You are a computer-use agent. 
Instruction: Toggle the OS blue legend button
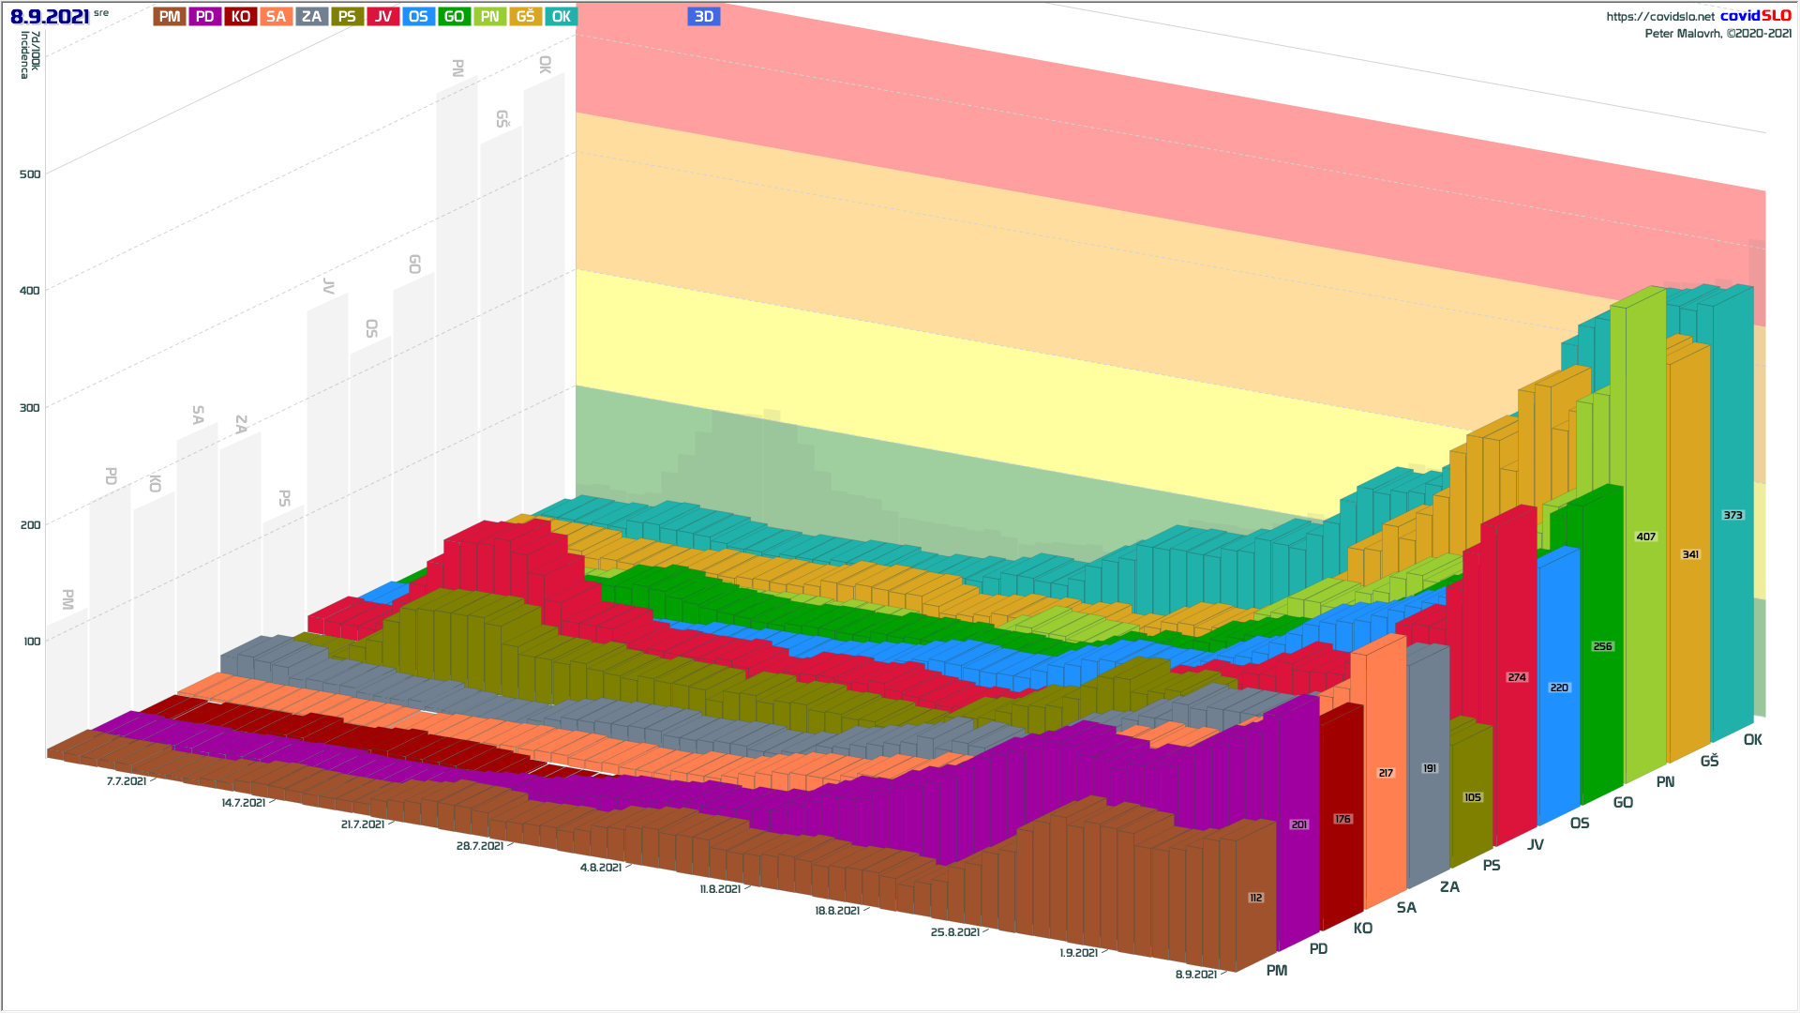point(418,16)
